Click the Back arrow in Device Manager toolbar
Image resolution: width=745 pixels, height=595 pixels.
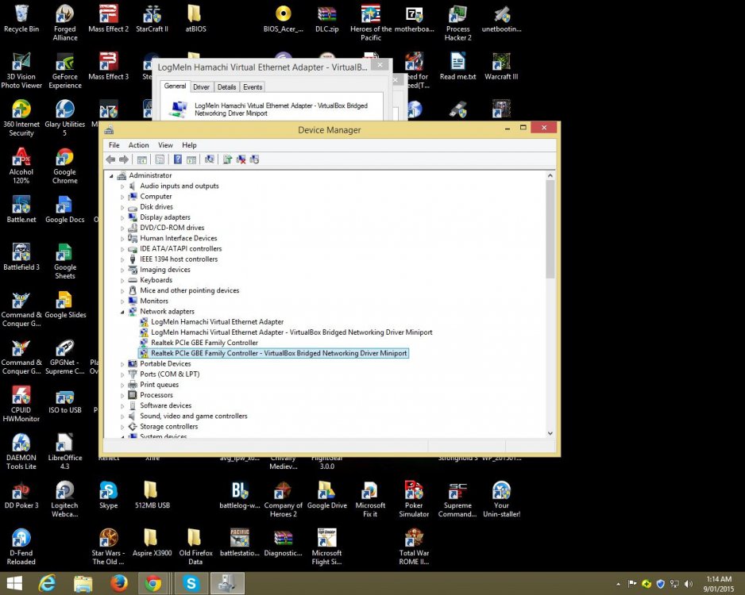[110, 159]
